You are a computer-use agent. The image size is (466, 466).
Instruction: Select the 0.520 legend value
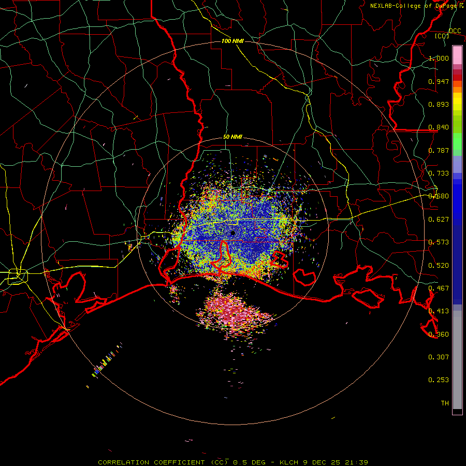tap(439, 266)
